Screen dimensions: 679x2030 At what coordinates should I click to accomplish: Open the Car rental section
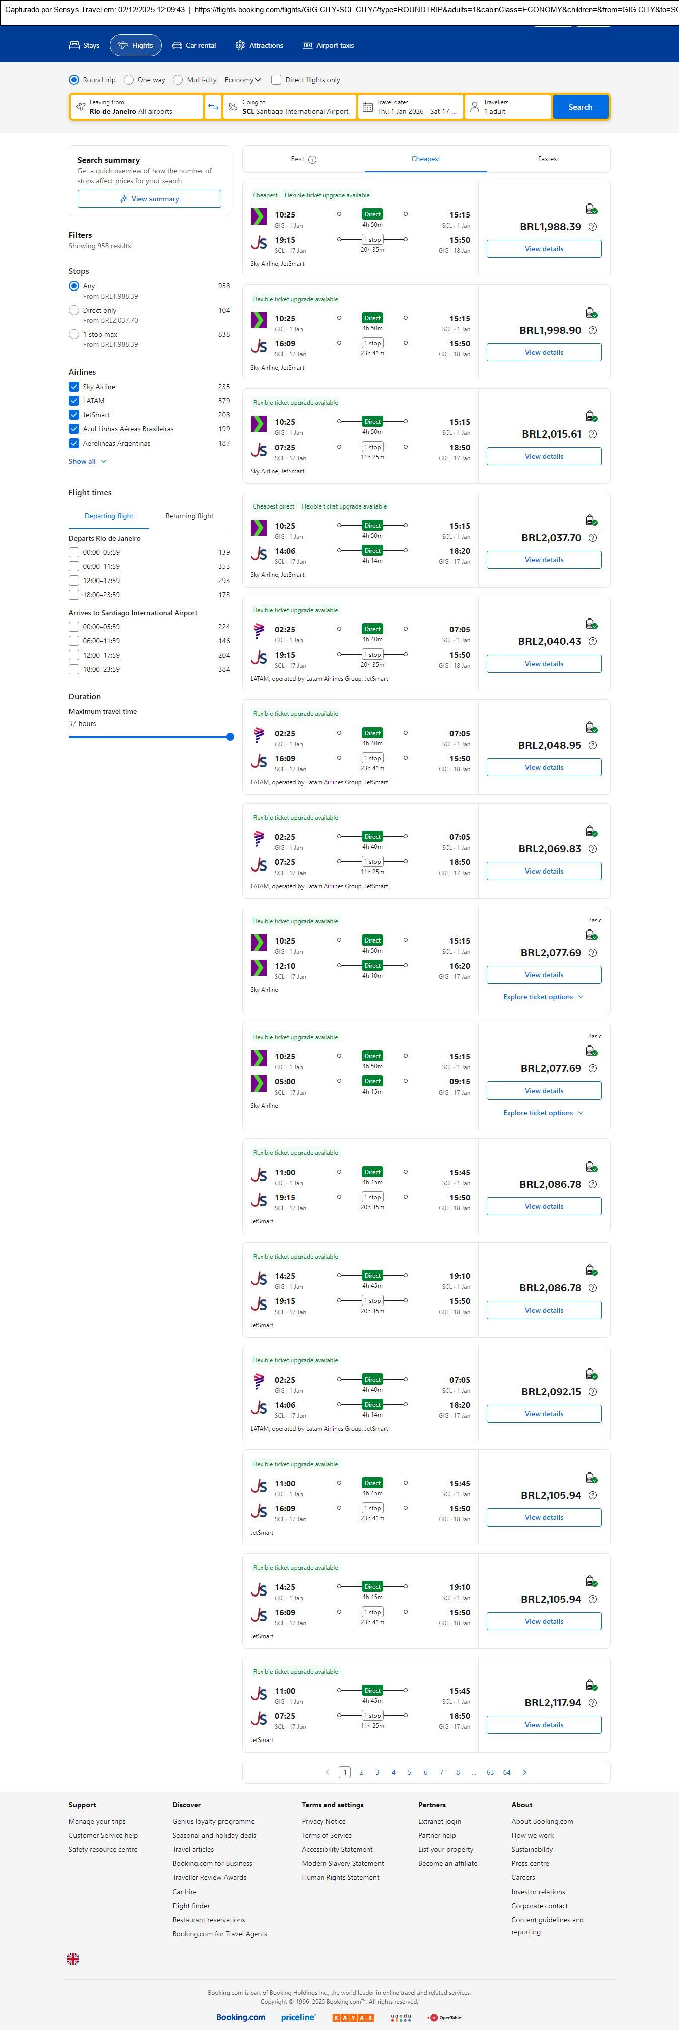194,46
